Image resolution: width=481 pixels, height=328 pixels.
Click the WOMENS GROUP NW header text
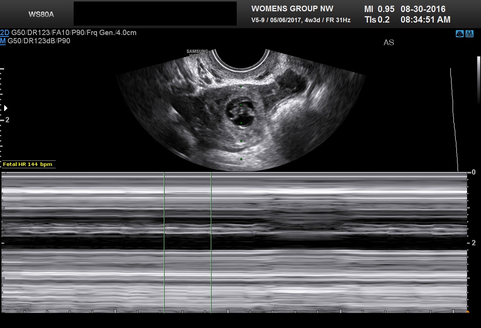(292, 9)
